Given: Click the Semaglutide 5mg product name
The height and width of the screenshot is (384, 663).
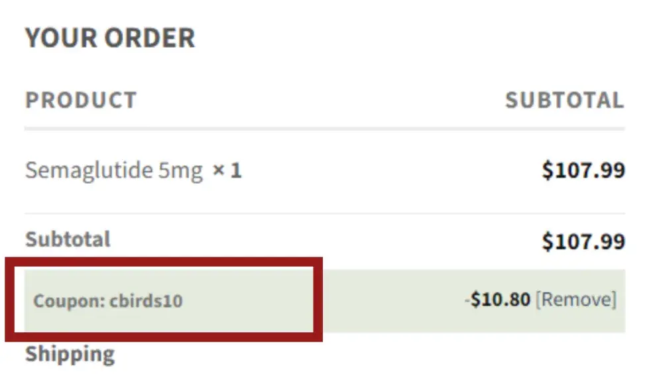Looking at the screenshot, I should 113,170.
